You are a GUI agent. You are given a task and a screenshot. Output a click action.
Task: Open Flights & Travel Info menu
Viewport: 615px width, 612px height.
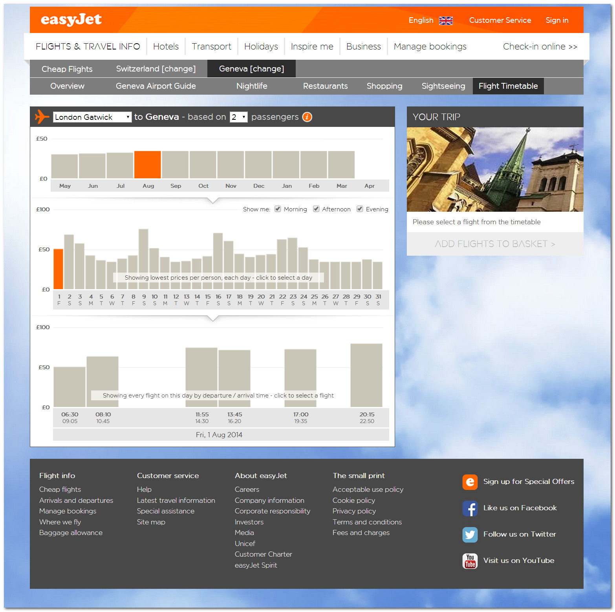pyautogui.click(x=88, y=46)
